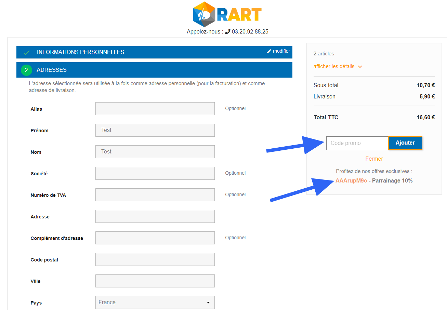Click the Total TTC amount 16,60 €
This screenshot has height=310, width=447.
click(425, 118)
